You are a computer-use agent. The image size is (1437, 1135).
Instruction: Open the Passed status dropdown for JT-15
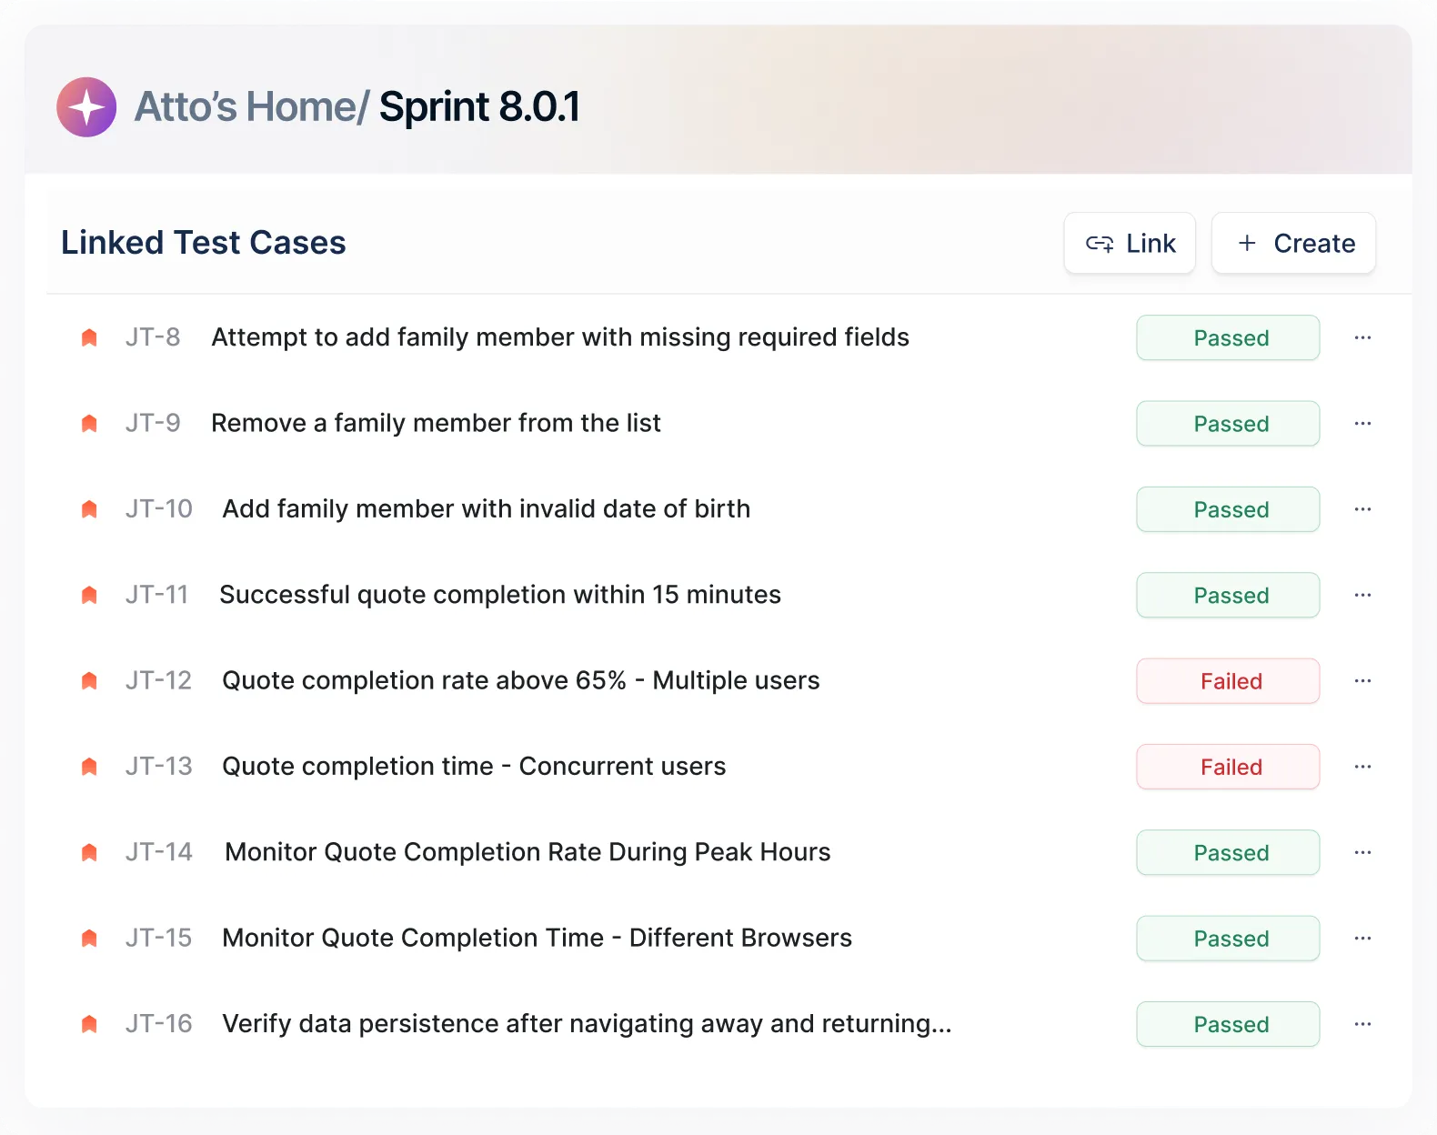pos(1228,939)
